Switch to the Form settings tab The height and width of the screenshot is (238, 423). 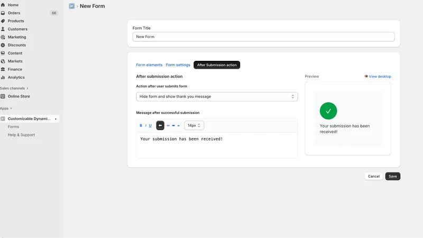point(178,65)
